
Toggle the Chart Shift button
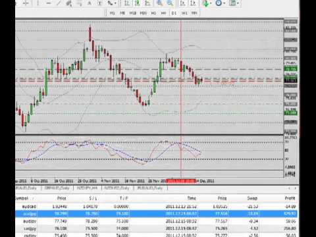[193, 3]
